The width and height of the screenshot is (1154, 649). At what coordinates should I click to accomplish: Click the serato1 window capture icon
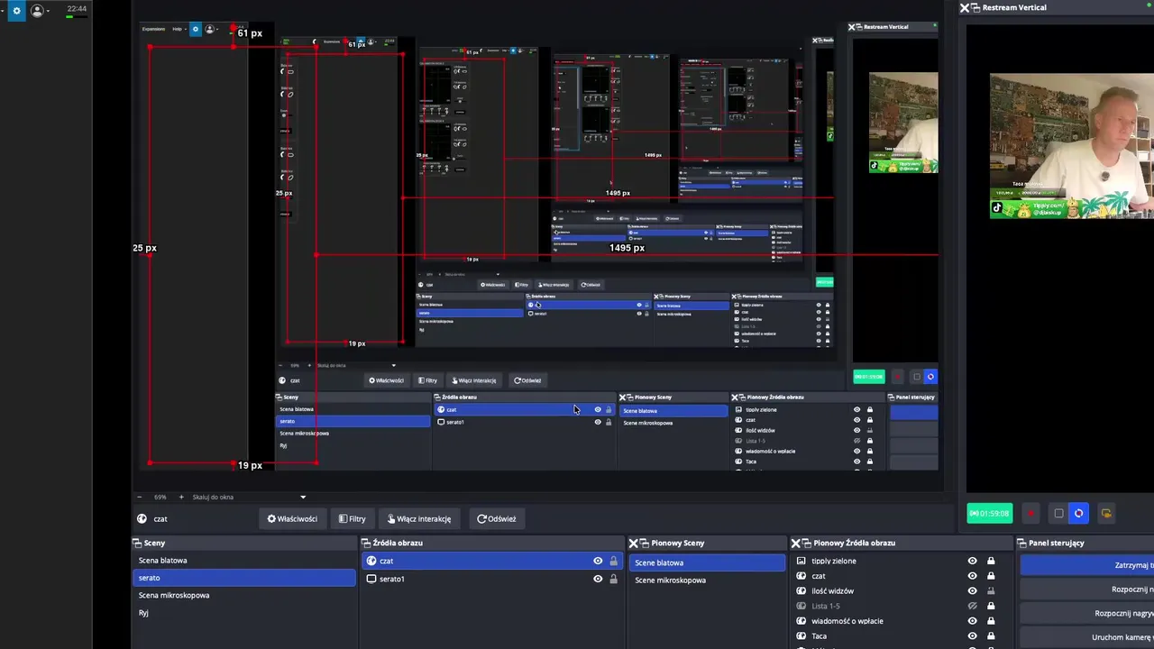pyautogui.click(x=371, y=579)
